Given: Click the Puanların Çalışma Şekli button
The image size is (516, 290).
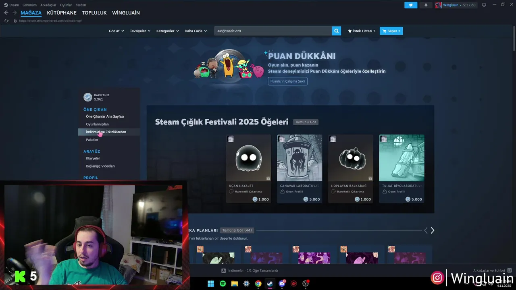Looking at the screenshot, I should (287, 81).
